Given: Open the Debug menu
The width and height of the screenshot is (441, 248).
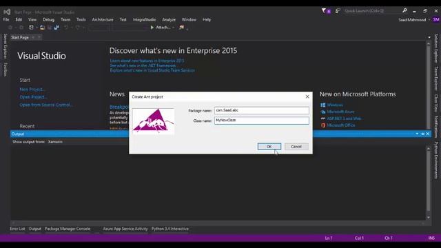Looking at the screenshot, I should coord(48,19).
